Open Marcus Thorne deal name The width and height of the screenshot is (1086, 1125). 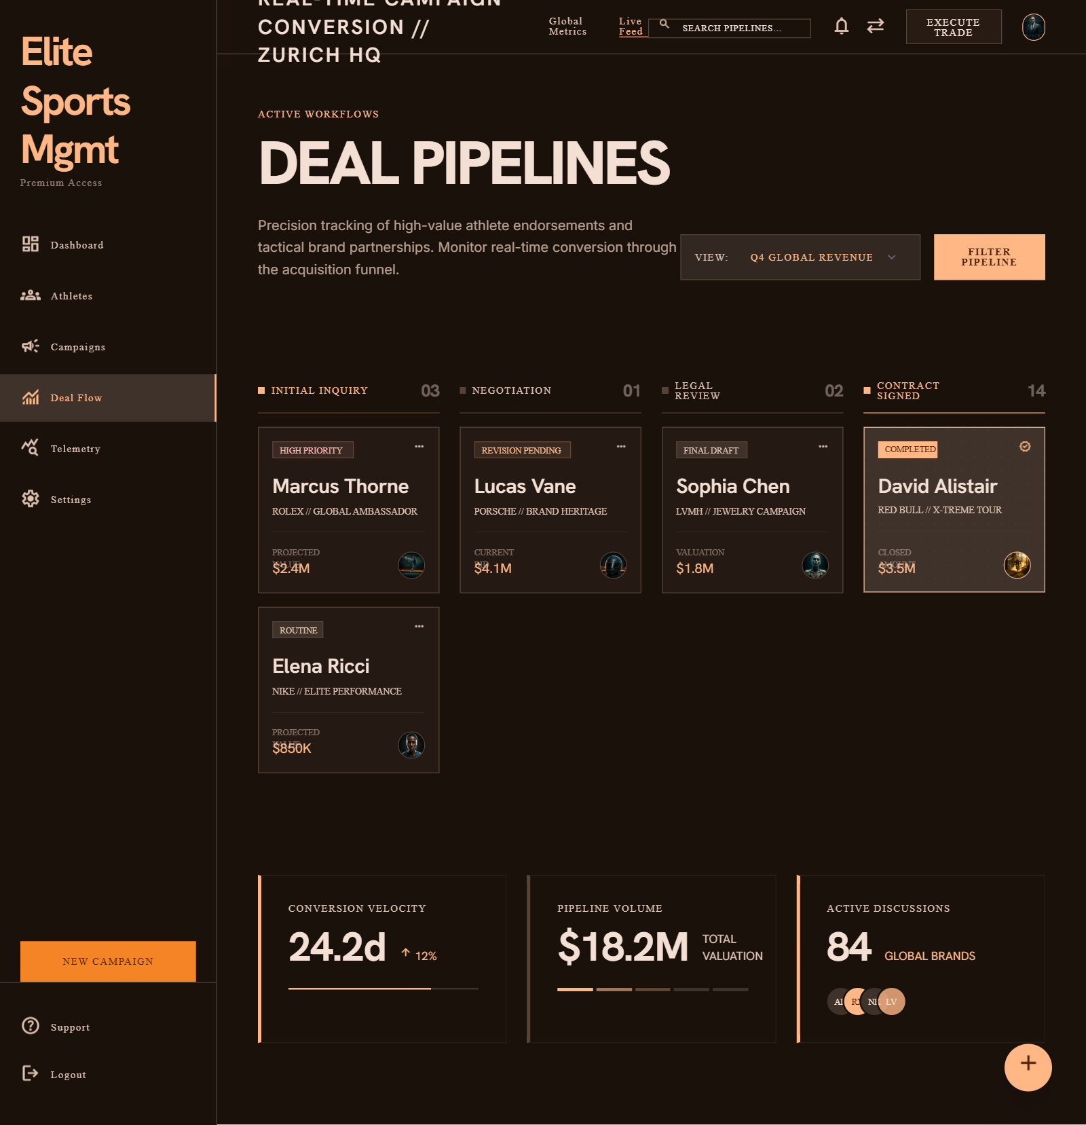pos(341,486)
